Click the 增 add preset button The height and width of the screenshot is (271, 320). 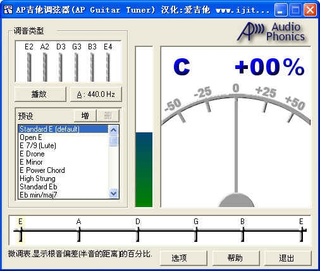(85, 115)
